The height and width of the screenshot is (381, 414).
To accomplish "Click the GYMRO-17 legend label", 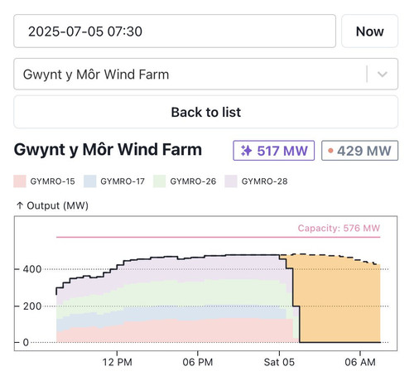I will pos(123,181).
